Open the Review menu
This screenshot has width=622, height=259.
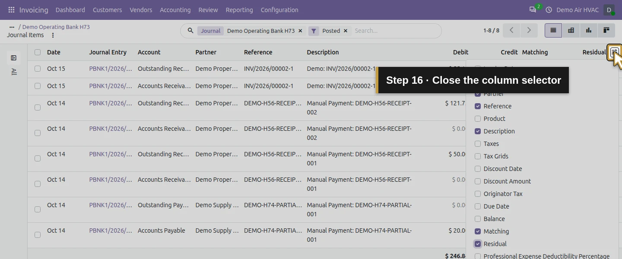coord(208,9)
